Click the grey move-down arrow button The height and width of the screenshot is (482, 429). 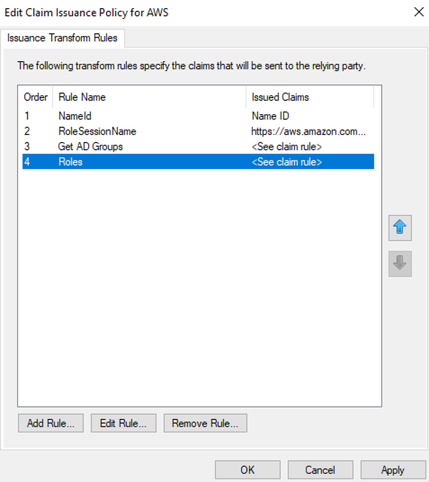[x=400, y=263]
